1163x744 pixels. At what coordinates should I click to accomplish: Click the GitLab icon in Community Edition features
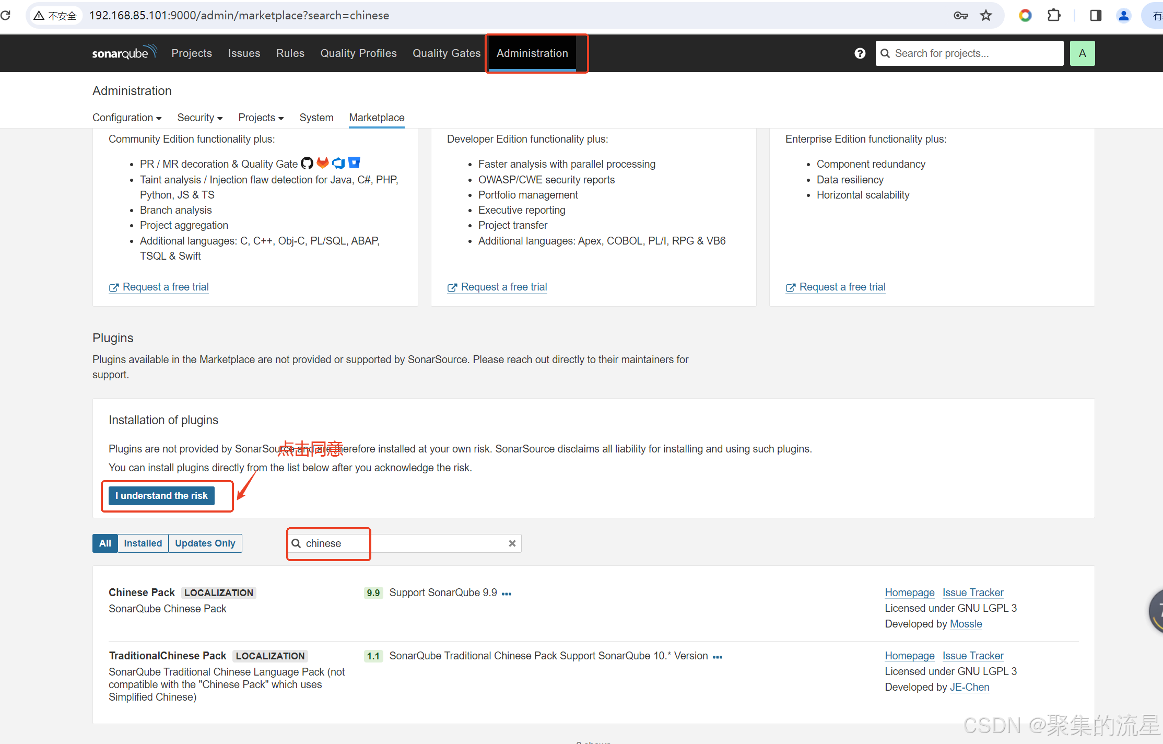323,163
